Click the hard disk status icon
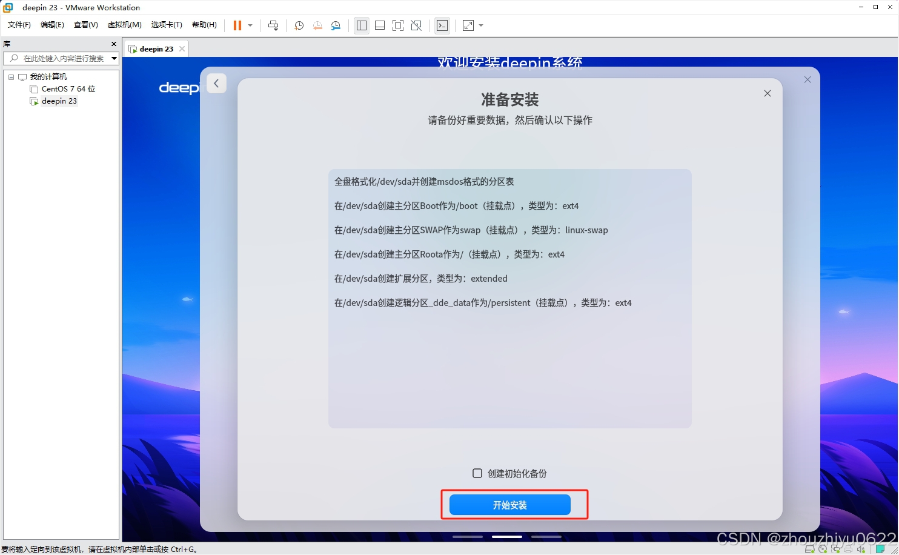 [809, 549]
